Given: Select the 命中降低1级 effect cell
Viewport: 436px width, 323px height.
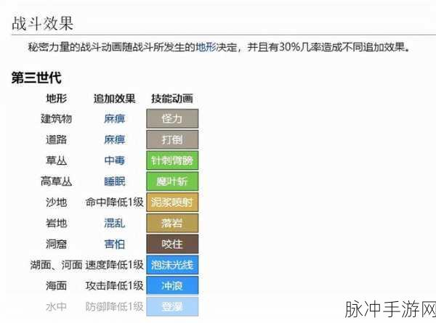Looking at the screenshot, I should pos(115,203).
